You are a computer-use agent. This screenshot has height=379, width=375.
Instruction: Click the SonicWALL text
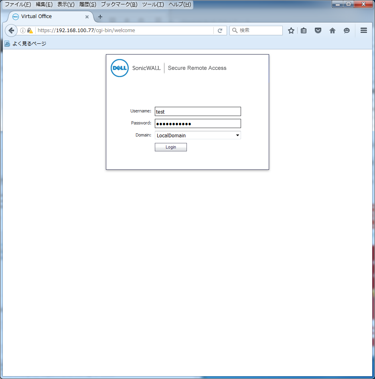click(x=146, y=68)
